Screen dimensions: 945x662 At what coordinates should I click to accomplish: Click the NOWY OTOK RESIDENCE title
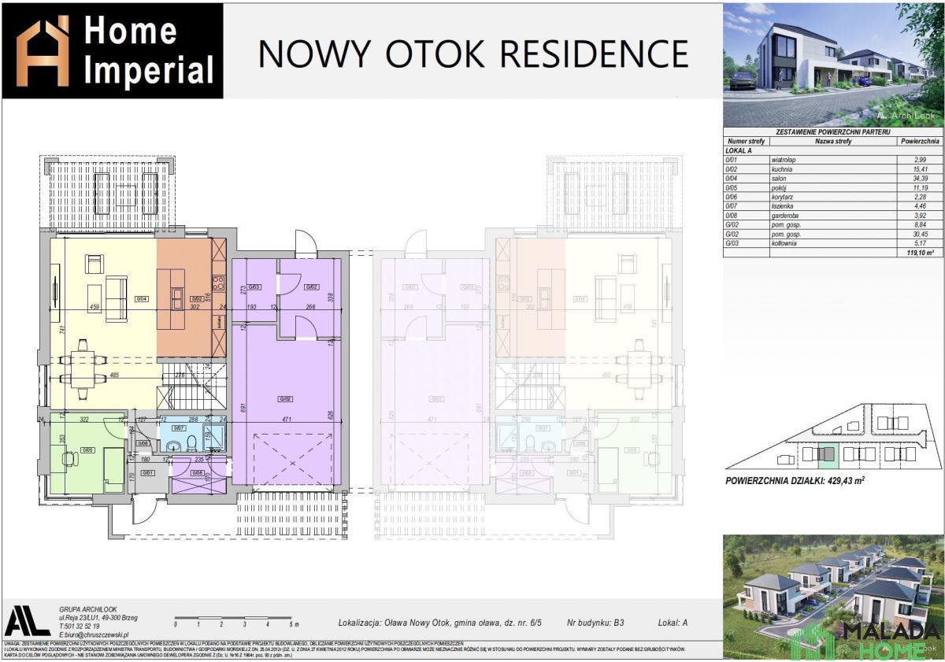[x=473, y=54]
